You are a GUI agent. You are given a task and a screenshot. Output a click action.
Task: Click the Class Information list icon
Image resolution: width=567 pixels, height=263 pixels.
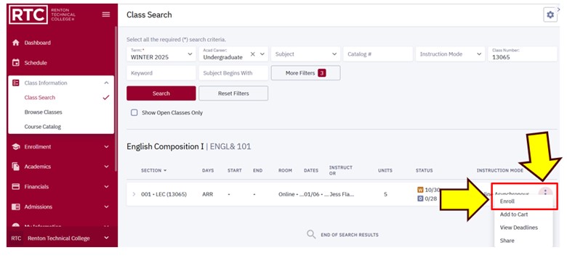coord(15,83)
